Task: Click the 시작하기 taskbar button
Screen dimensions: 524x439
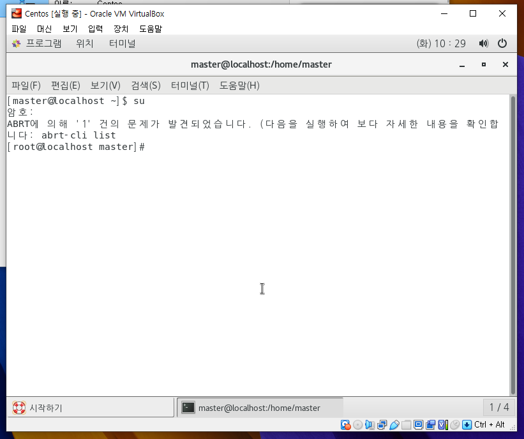Action: click(x=91, y=408)
